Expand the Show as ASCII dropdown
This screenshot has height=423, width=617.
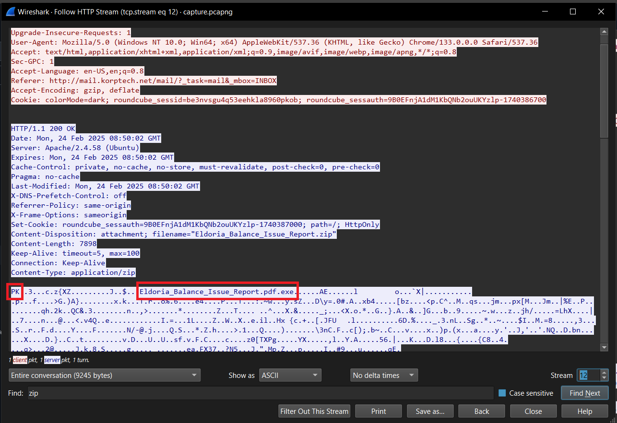tap(290, 375)
